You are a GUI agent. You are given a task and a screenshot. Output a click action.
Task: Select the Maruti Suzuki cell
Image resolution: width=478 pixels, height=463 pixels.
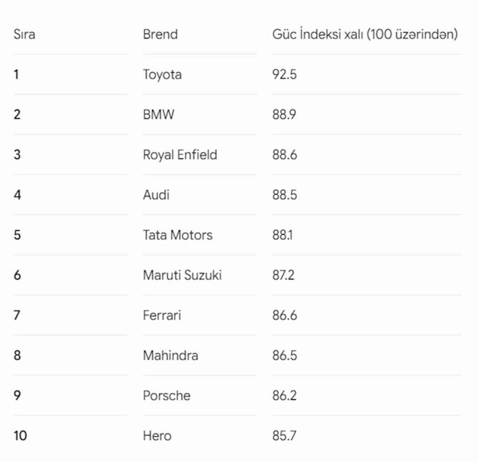pyautogui.click(x=183, y=275)
